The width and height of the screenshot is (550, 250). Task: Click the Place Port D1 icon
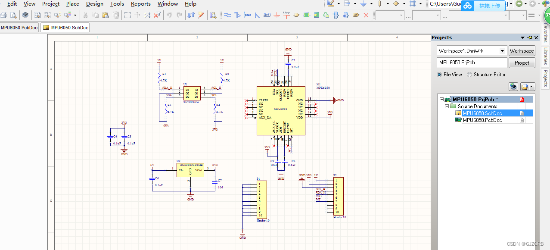click(356, 15)
